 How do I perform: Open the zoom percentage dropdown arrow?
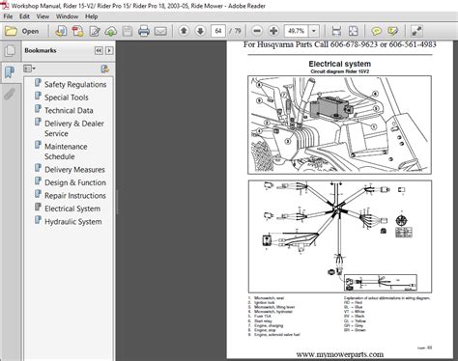[x=314, y=31]
